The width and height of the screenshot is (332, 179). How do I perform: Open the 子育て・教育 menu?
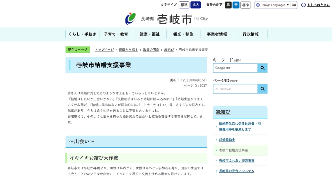(116, 34)
